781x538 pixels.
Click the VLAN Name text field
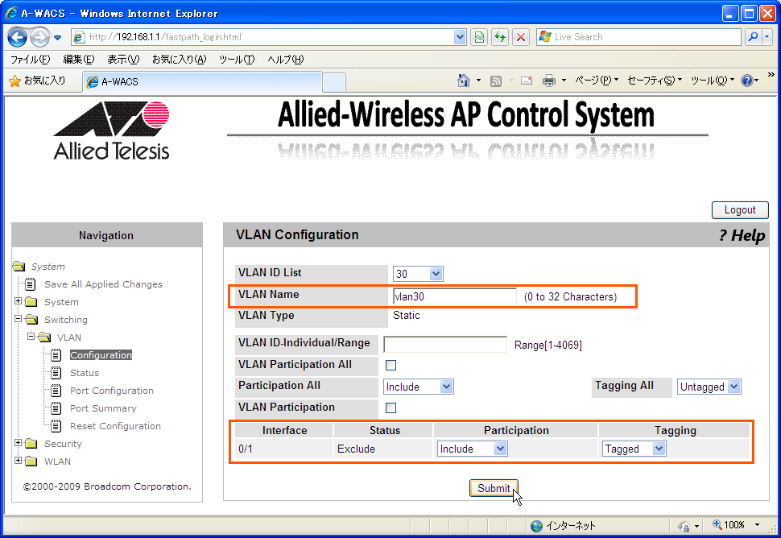(x=454, y=296)
